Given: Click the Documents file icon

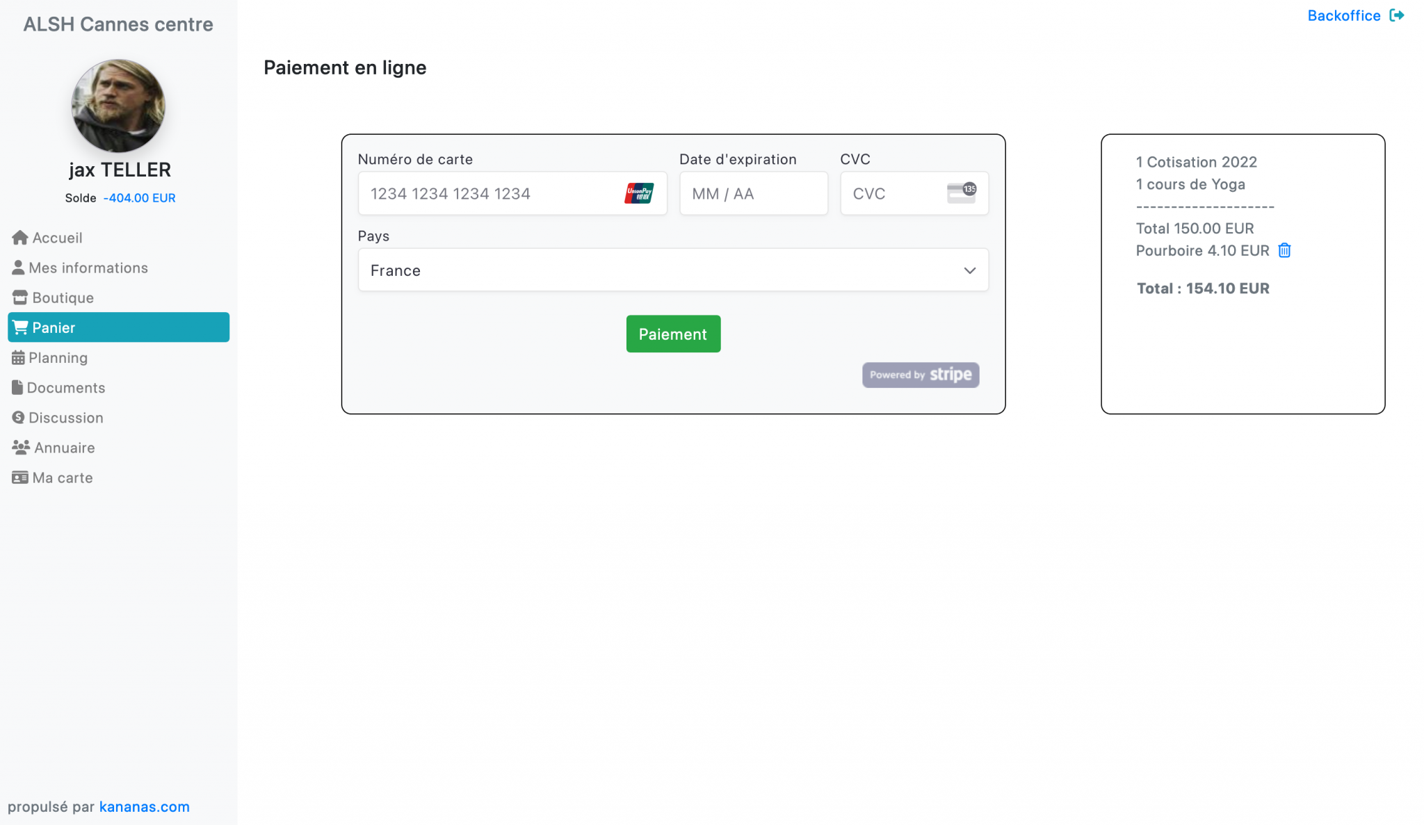Looking at the screenshot, I should click(17, 386).
